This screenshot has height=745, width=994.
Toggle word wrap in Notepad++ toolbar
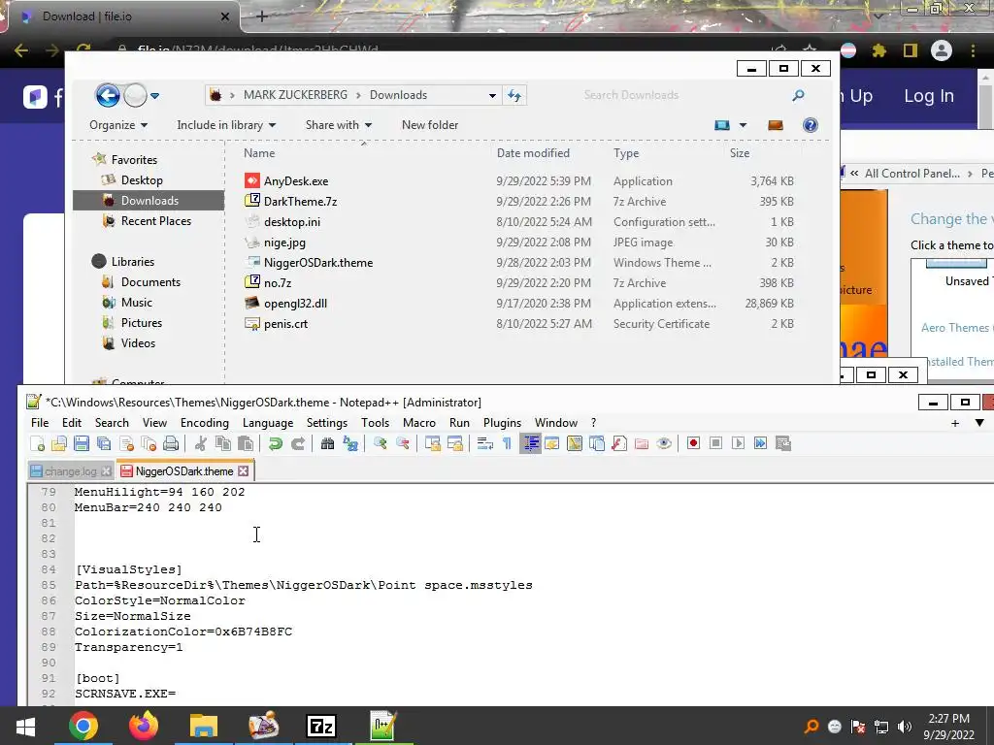pyautogui.click(x=485, y=443)
